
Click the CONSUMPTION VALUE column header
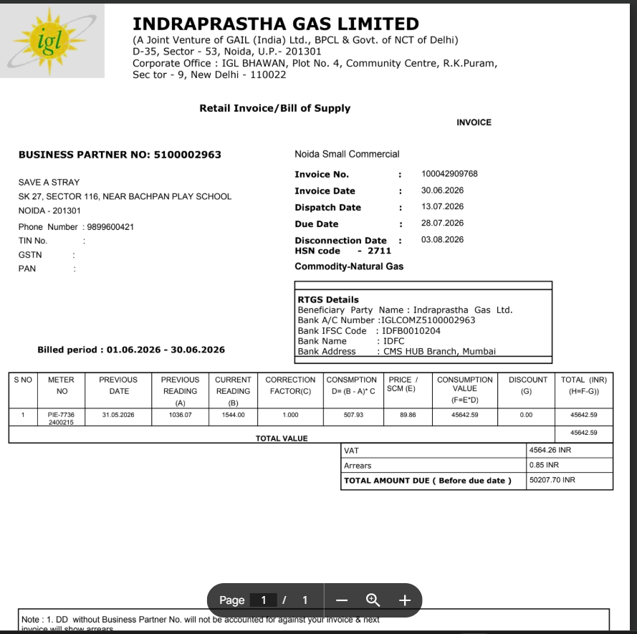[465, 390]
